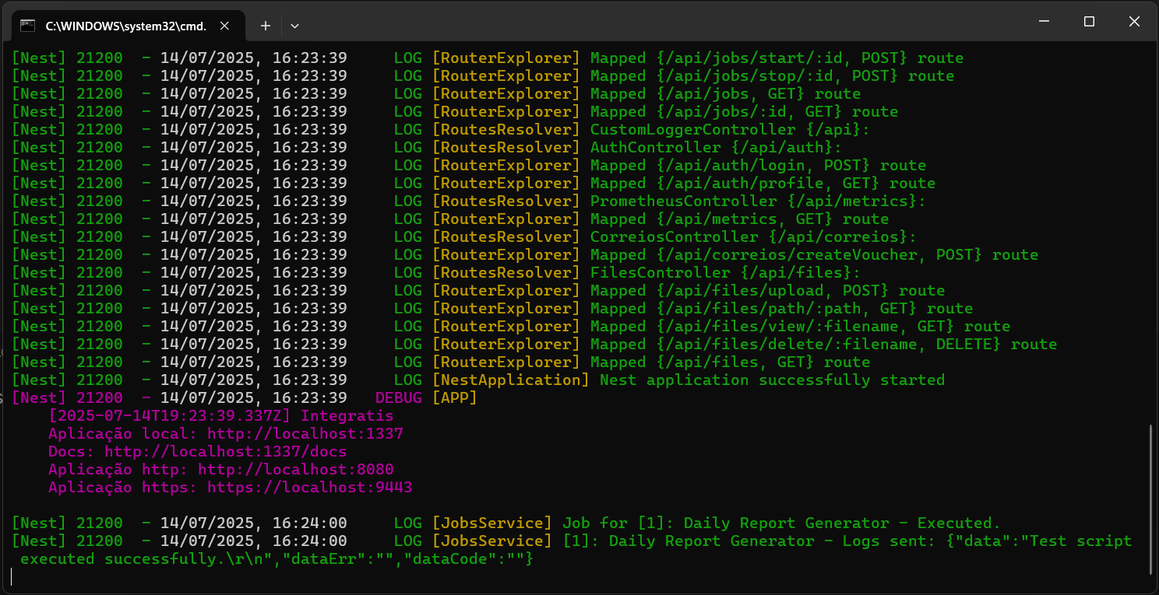
Task: Close the cmd.exe terminal tab
Action: click(x=224, y=26)
